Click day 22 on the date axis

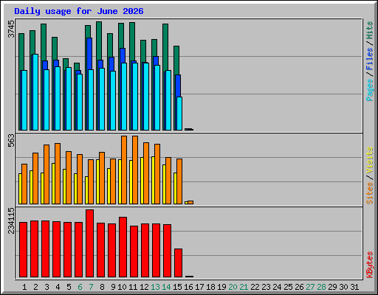click(x=255, y=287)
